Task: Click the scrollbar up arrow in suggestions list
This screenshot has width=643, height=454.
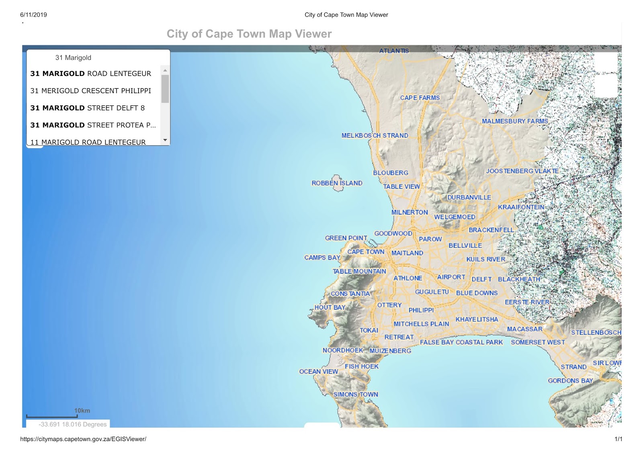Action: click(x=165, y=71)
